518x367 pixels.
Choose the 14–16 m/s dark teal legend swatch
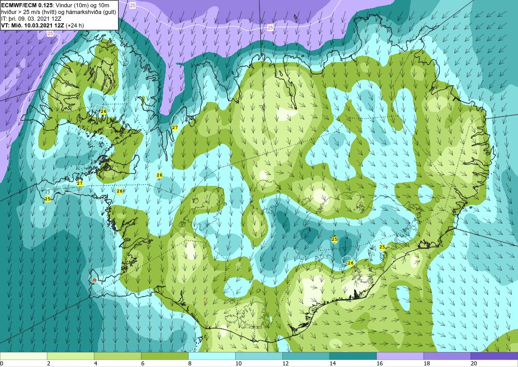[x=353, y=356]
